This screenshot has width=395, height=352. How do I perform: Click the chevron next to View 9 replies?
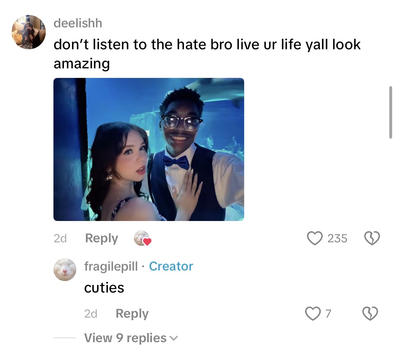[x=174, y=339]
